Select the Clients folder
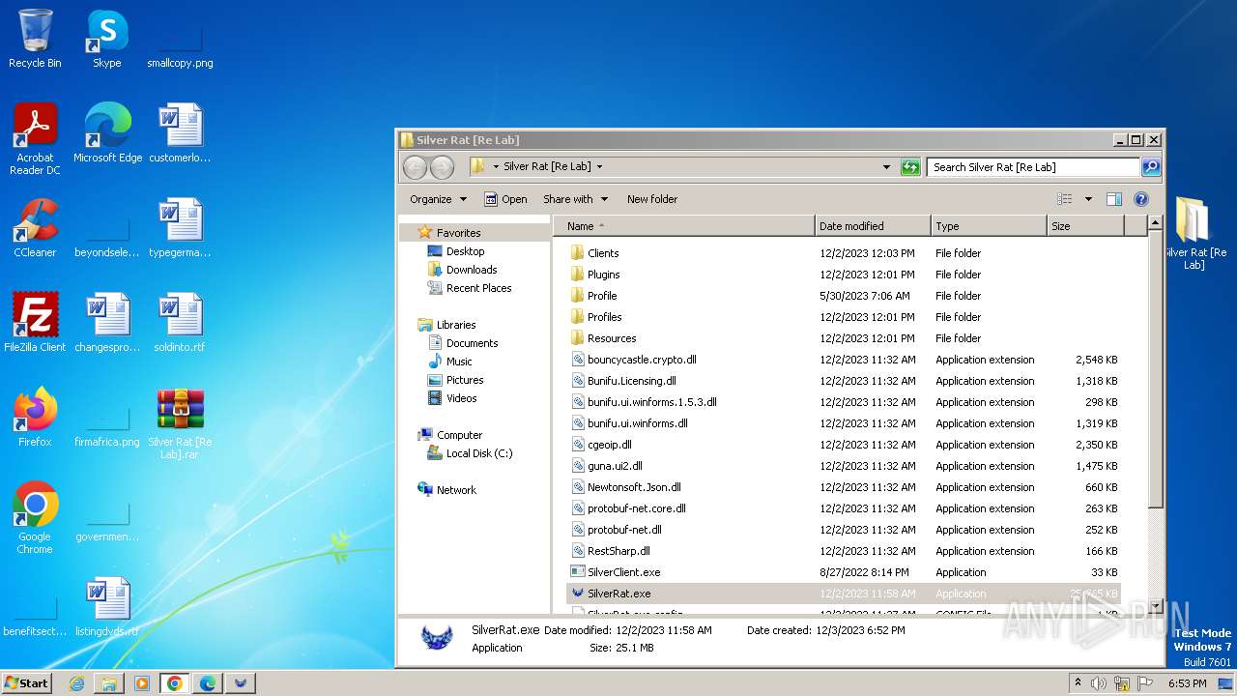This screenshot has height=696, width=1237. [843, 253]
